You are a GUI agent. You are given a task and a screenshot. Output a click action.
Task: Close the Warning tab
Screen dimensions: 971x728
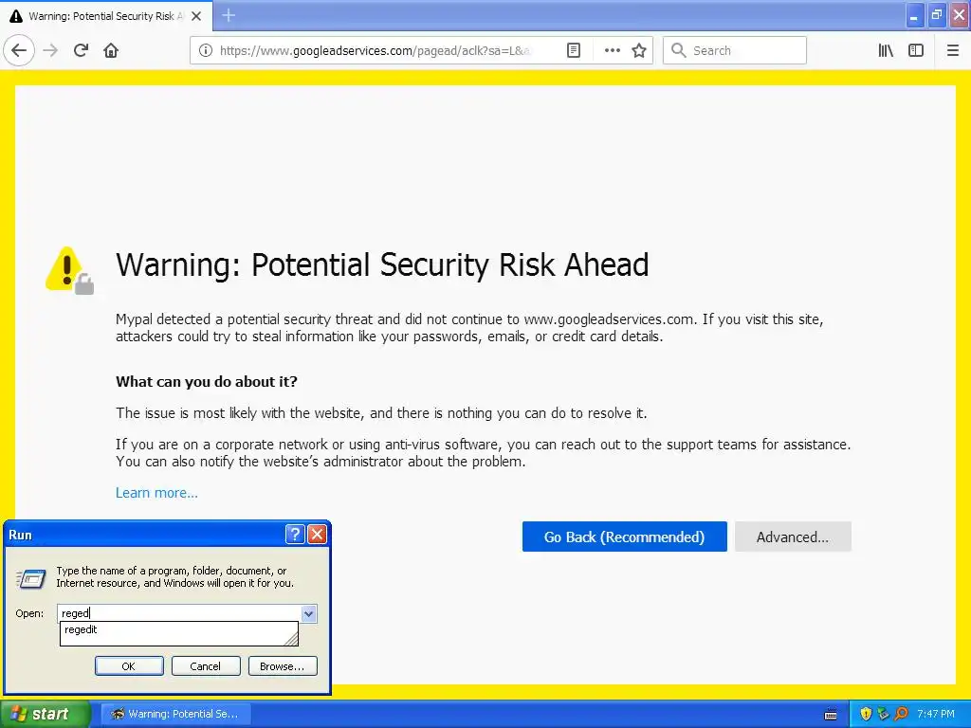(x=196, y=16)
